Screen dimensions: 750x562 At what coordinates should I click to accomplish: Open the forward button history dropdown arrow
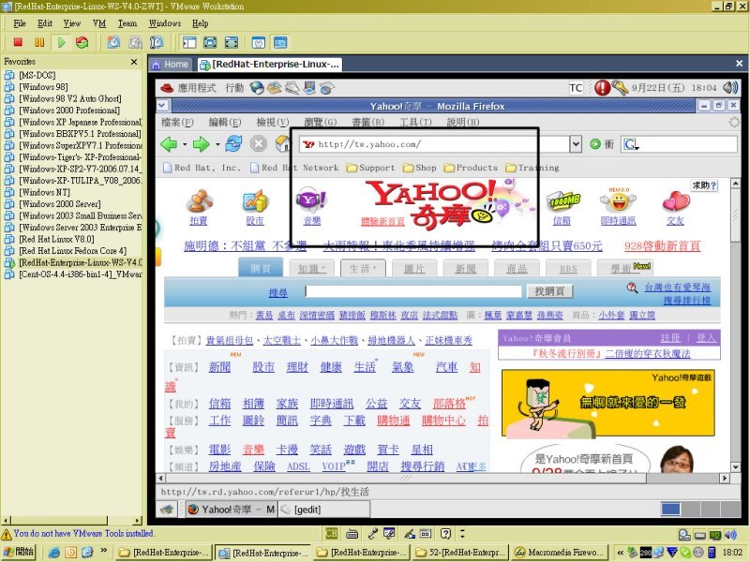217,144
